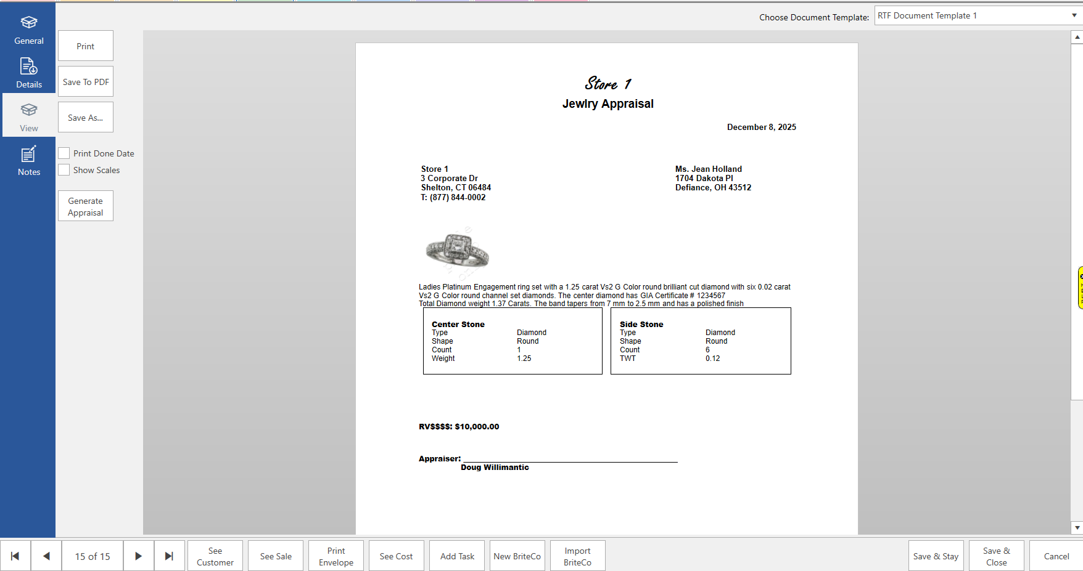Screen dimensions: 1083x571
Task: Go to next record arrow
Action: [x=138, y=556]
